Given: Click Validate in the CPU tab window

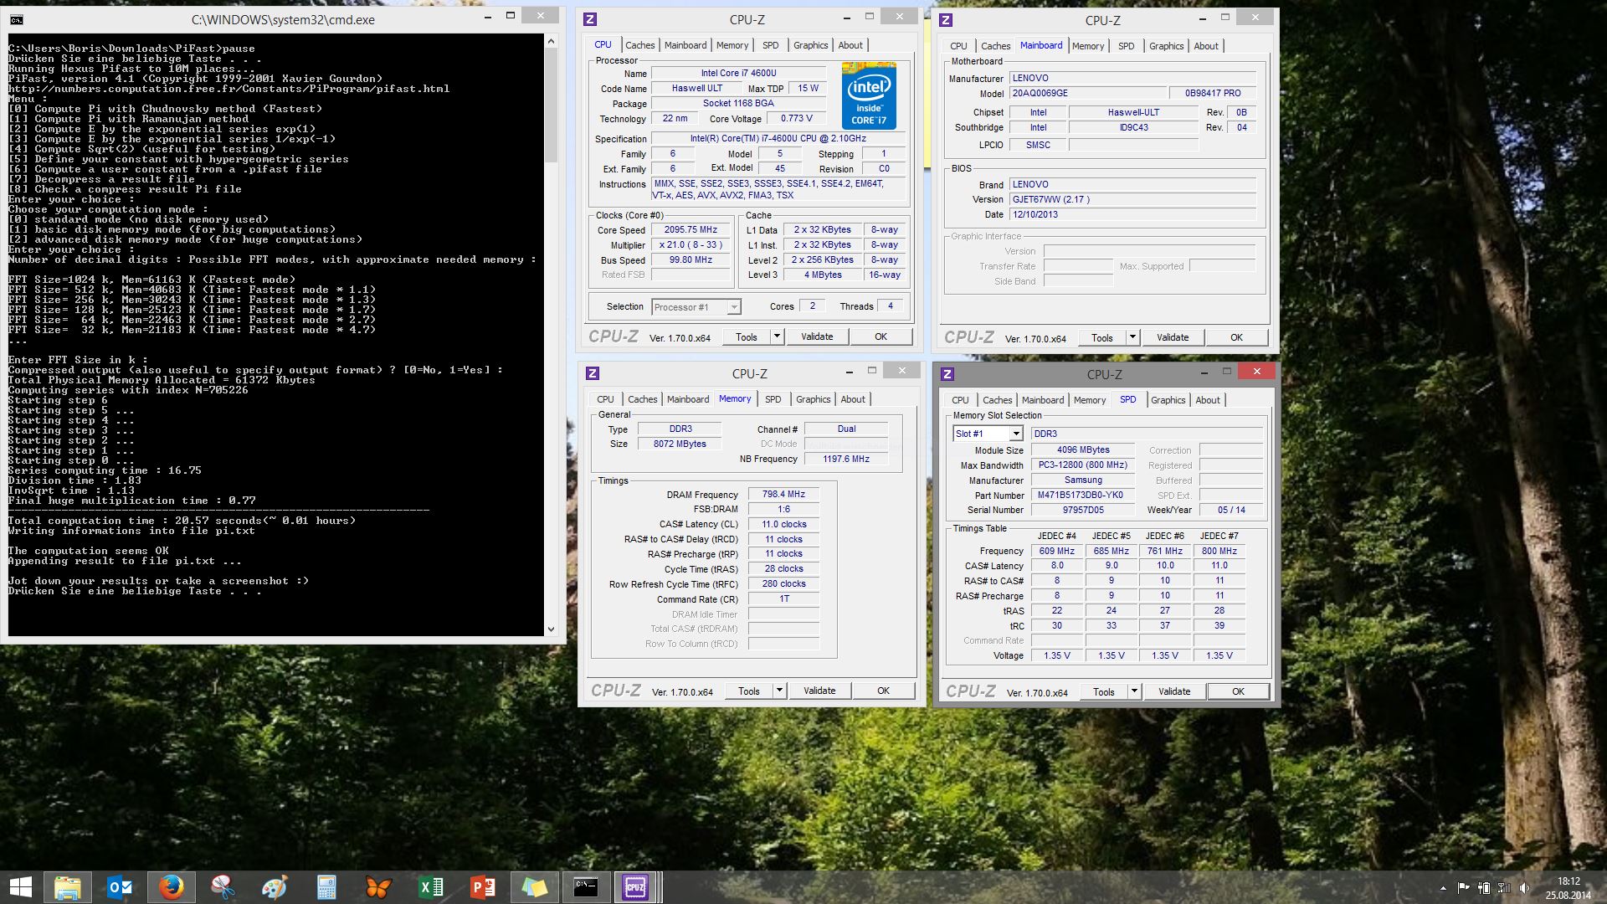Looking at the screenshot, I should tap(817, 336).
